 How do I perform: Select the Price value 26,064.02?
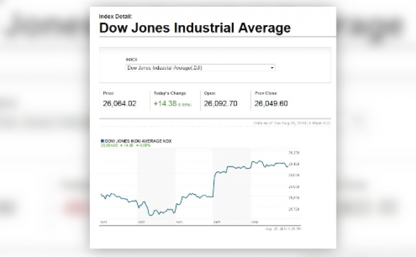[x=119, y=104]
